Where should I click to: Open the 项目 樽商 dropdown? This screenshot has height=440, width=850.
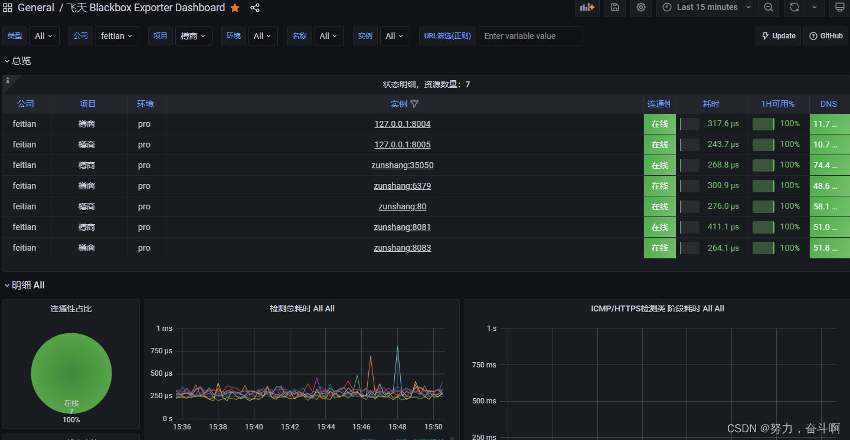click(x=194, y=36)
